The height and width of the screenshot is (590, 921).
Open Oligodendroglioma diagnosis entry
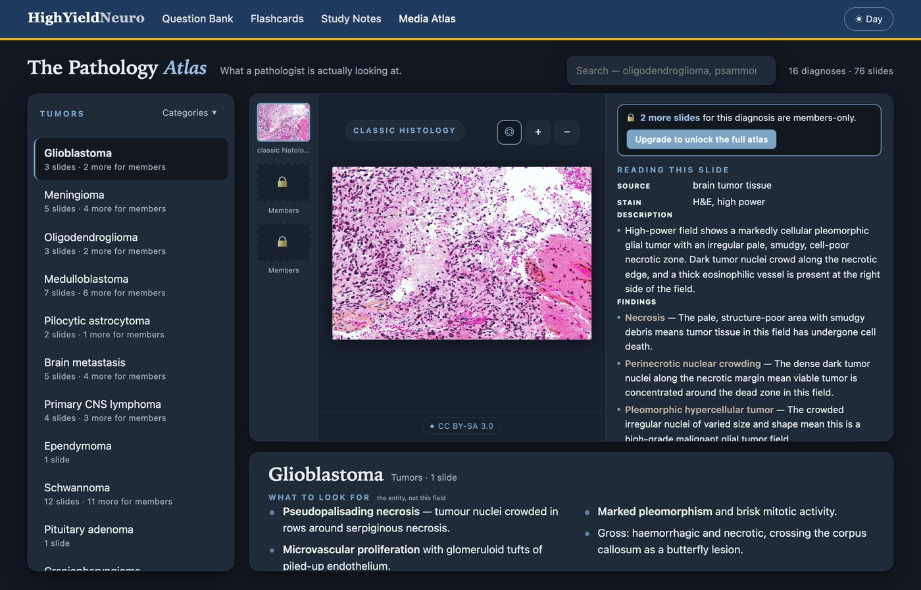pos(131,243)
